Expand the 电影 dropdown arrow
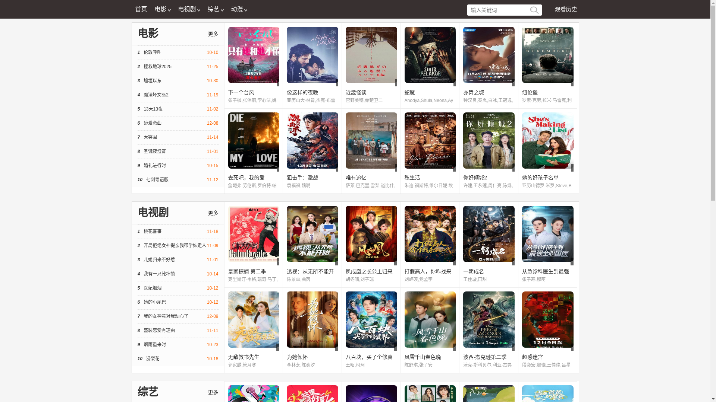The height and width of the screenshot is (402, 716). [169, 10]
